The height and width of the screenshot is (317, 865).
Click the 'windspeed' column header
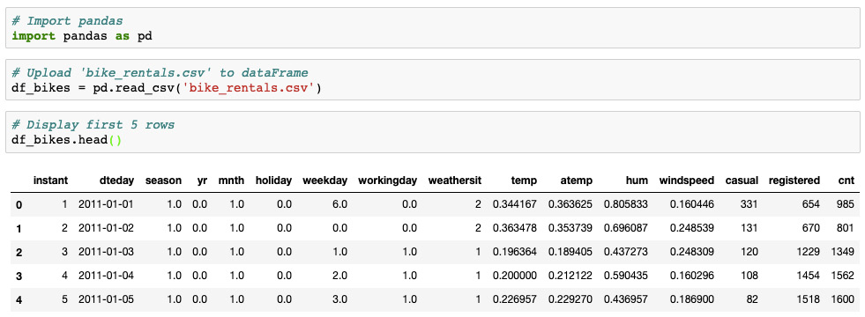click(687, 181)
